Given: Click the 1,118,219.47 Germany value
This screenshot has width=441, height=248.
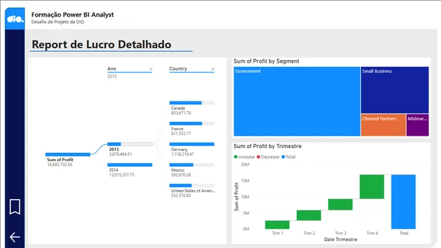Looking at the screenshot, I should (183, 154).
